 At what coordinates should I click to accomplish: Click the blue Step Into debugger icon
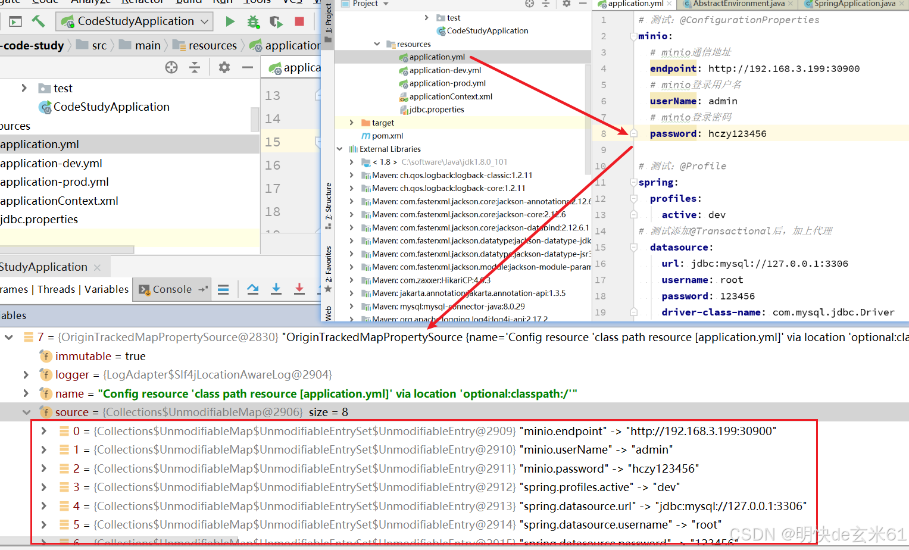point(276,289)
